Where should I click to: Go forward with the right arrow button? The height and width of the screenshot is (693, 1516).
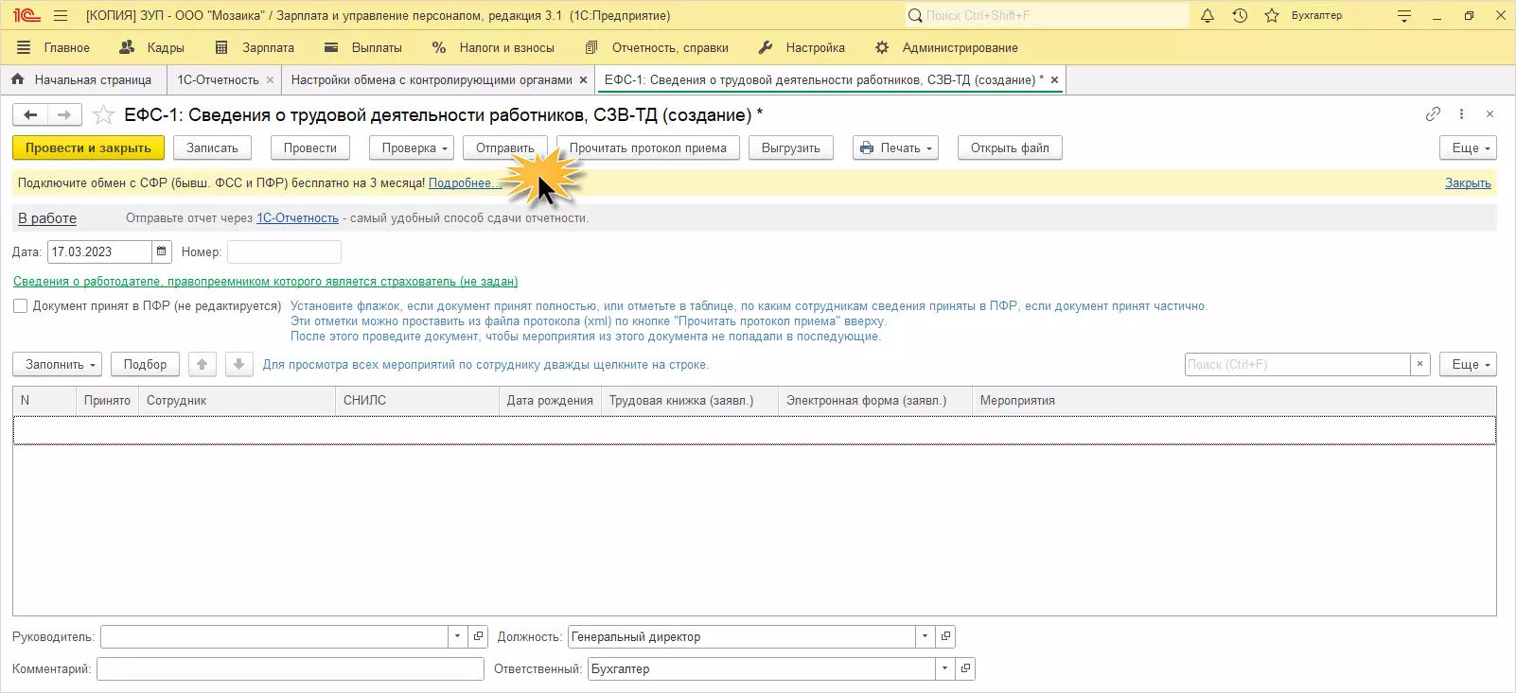(64, 114)
